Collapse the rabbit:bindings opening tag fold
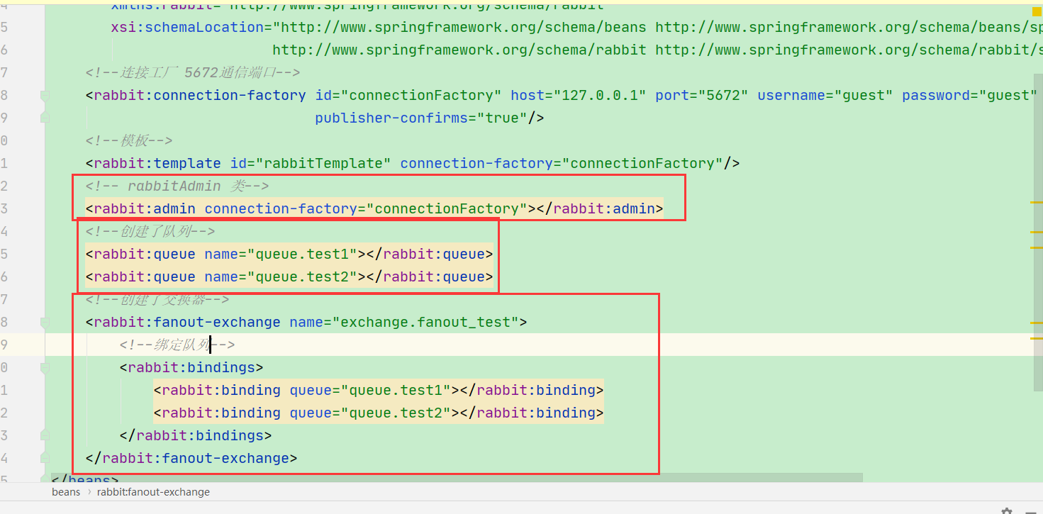This screenshot has width=1043, height=514. [45, 367]
